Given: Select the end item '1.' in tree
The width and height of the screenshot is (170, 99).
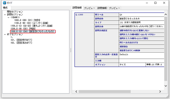Looking at the screenshot, I should pyautogui.click(x=12, y=37).
